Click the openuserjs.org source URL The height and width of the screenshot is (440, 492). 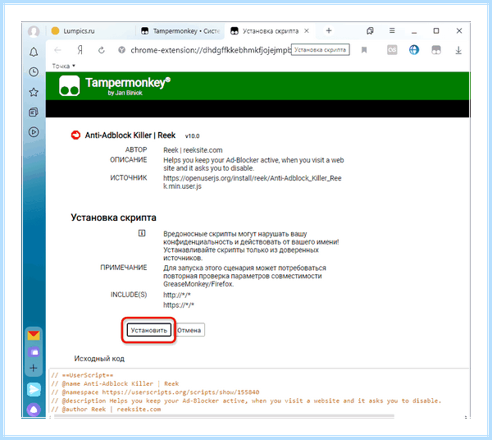click(253, 182)
